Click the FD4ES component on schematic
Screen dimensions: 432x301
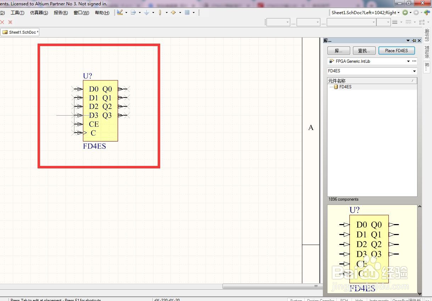(100, 111)
